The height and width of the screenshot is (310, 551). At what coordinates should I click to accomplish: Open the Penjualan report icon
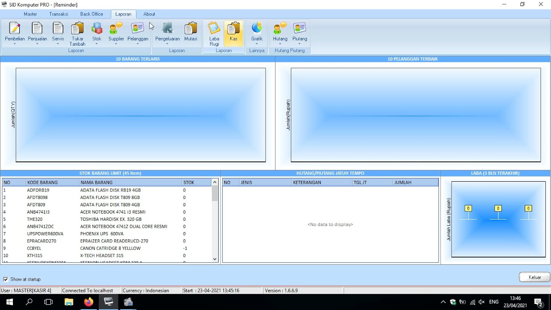(x=37, y=28)
